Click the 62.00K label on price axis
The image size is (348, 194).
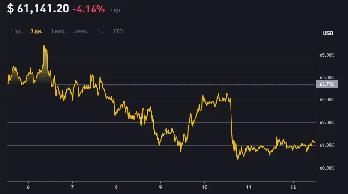(x=327, y=123)
